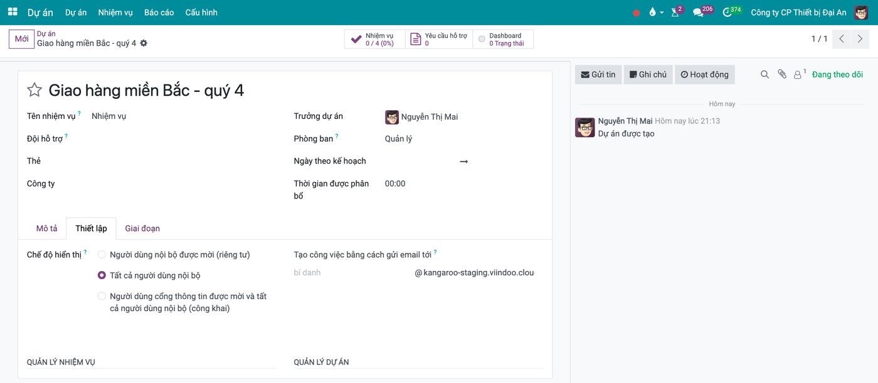Click the Phòng ban help question mark

pos(337,136)
